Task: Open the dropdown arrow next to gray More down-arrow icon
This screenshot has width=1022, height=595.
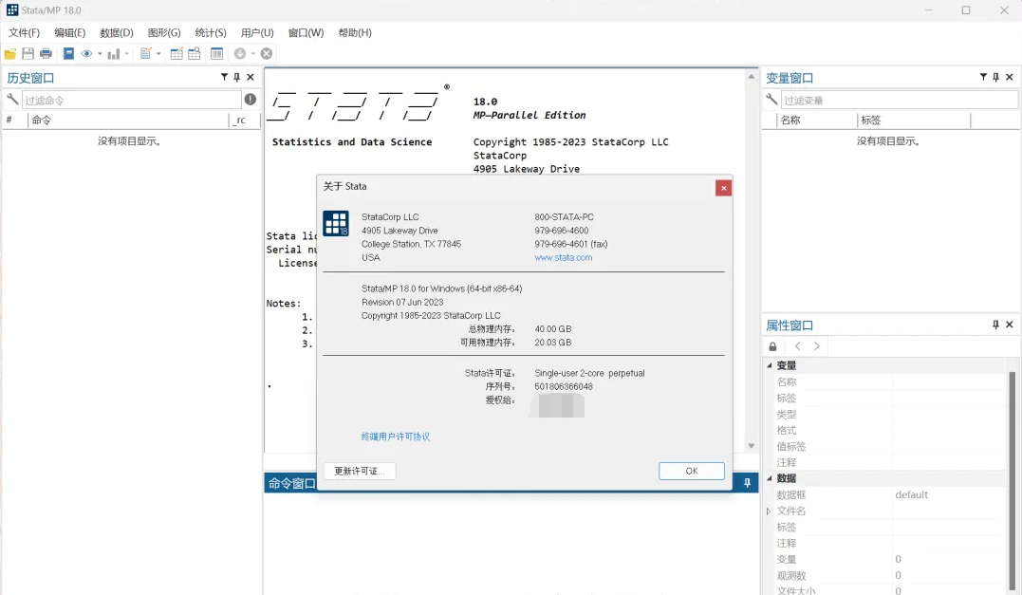Action: tap(253, 54)
